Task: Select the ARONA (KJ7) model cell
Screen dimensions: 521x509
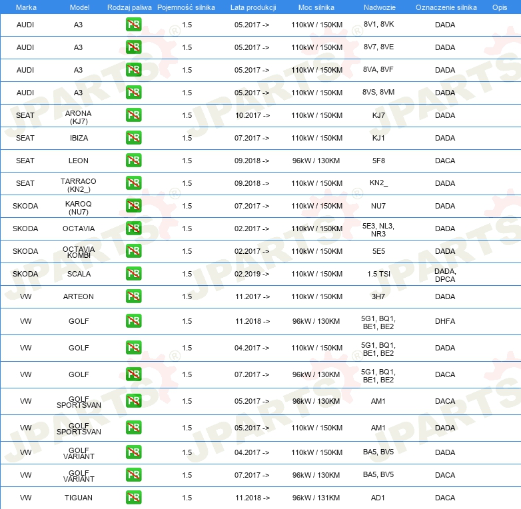Action: 79,117
